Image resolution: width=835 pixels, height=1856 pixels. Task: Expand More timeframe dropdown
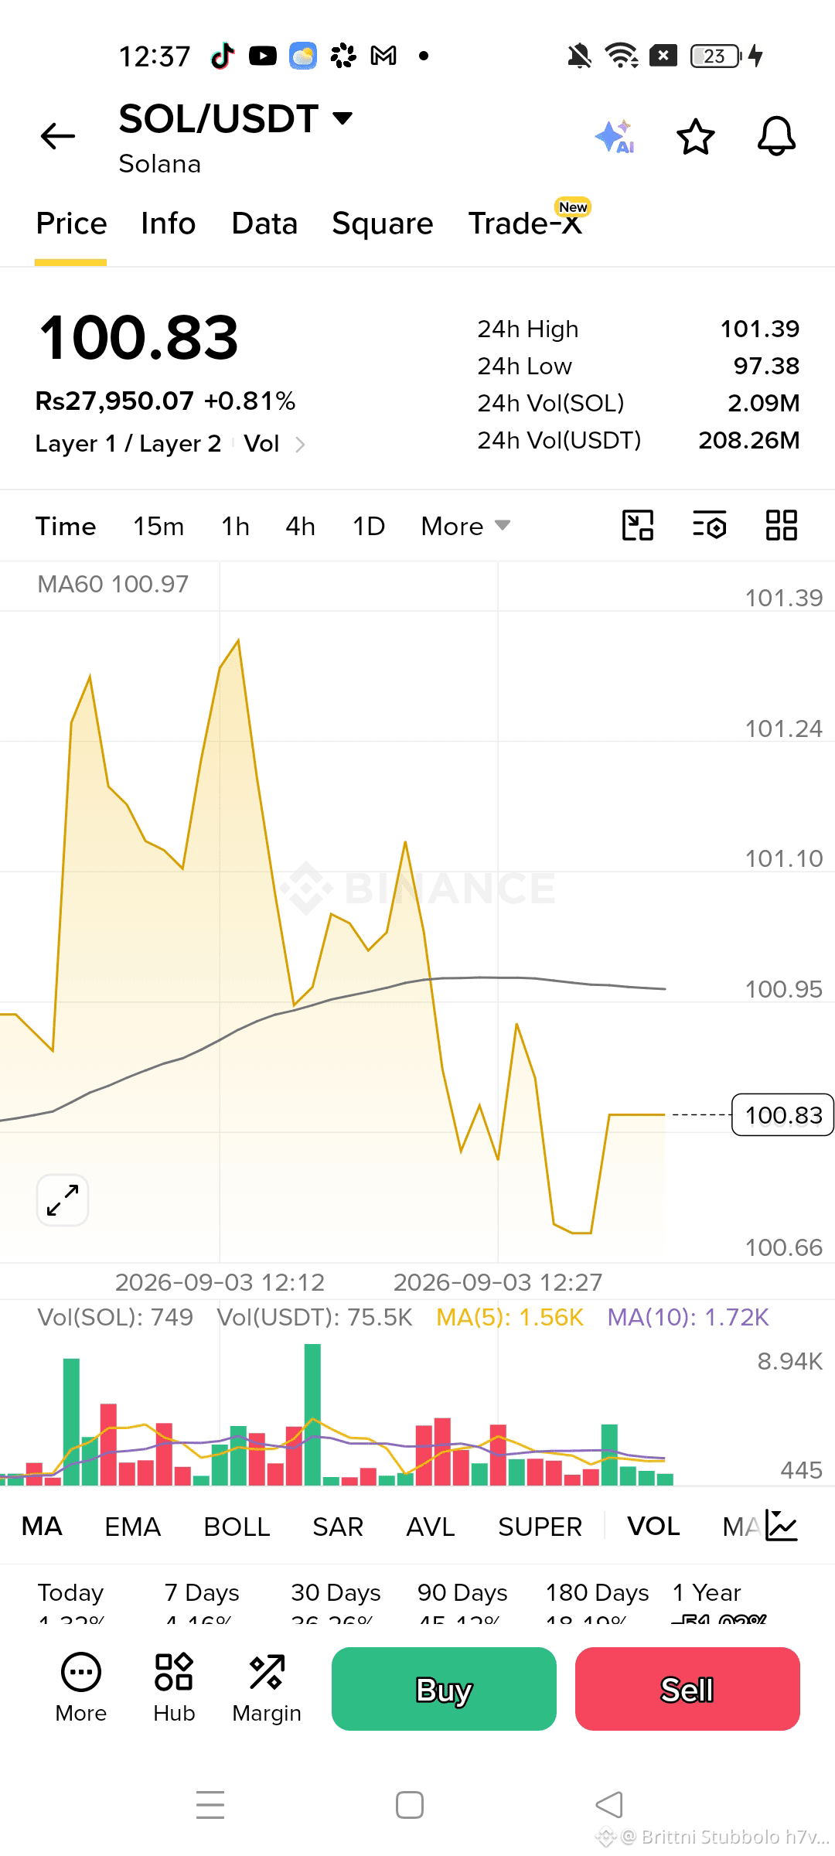tap(465, 526)
